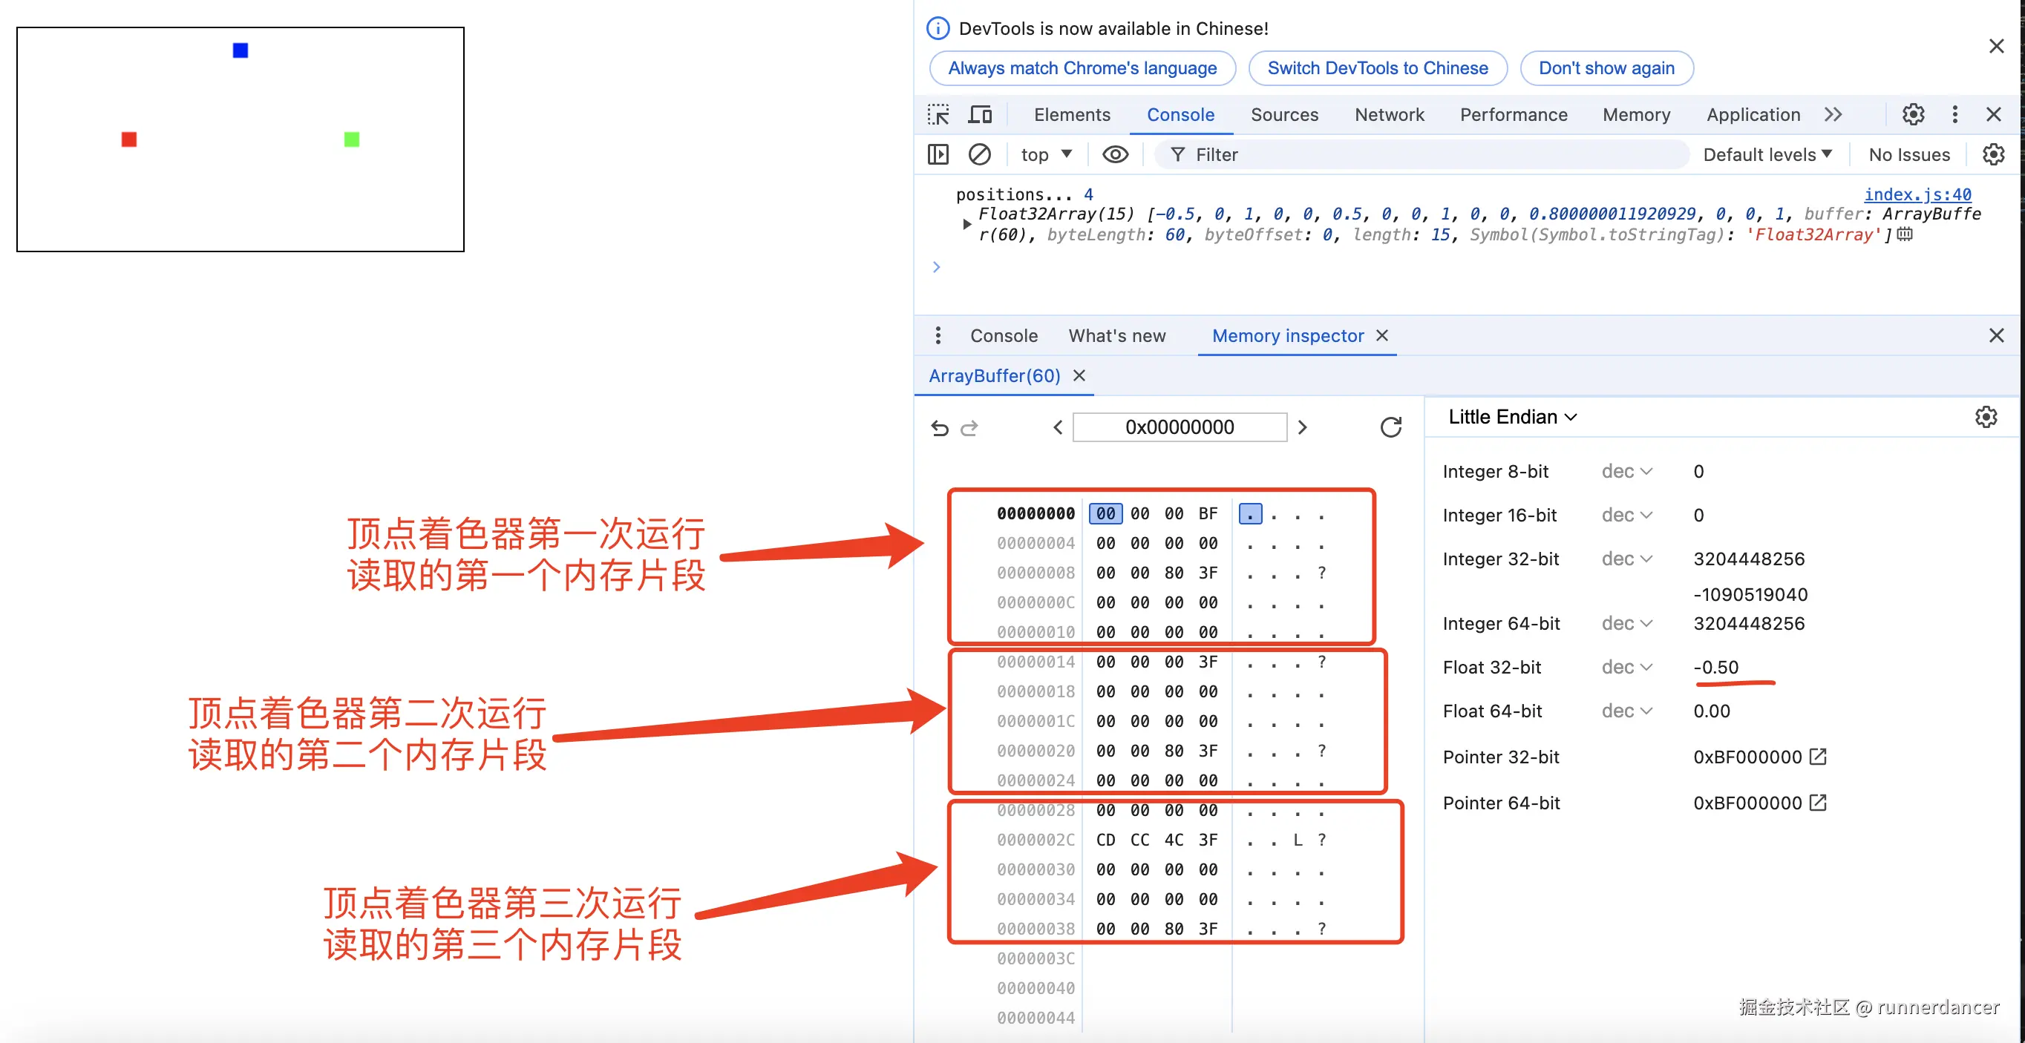
Task: Open console settings gear icon
Action: point(1993,155)
